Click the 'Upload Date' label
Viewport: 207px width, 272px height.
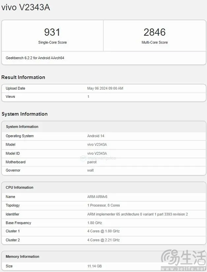(15, 88)
